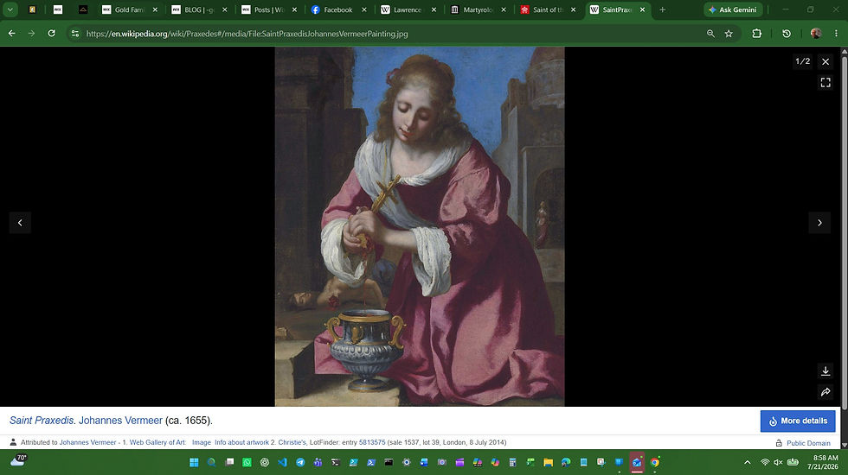Open Task View from taskbar
848x475 pixels.
tap(229, 462)
